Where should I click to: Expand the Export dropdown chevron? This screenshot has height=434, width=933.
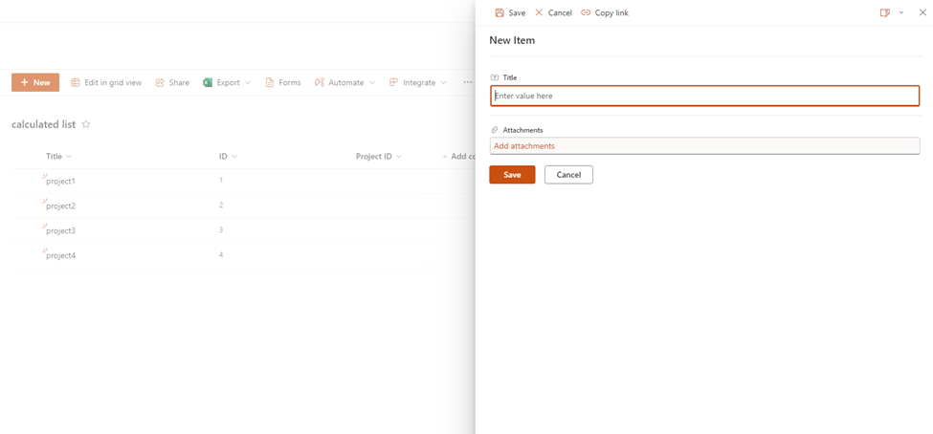248,82
